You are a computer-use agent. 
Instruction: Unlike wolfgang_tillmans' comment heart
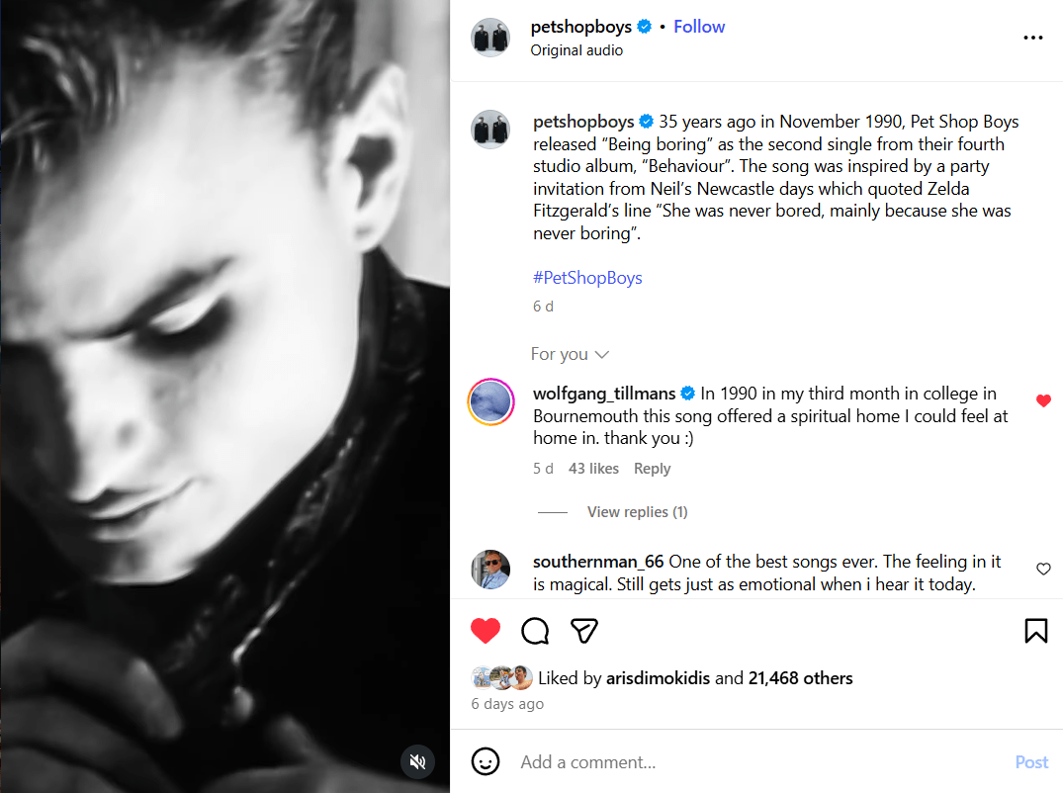1043,400
